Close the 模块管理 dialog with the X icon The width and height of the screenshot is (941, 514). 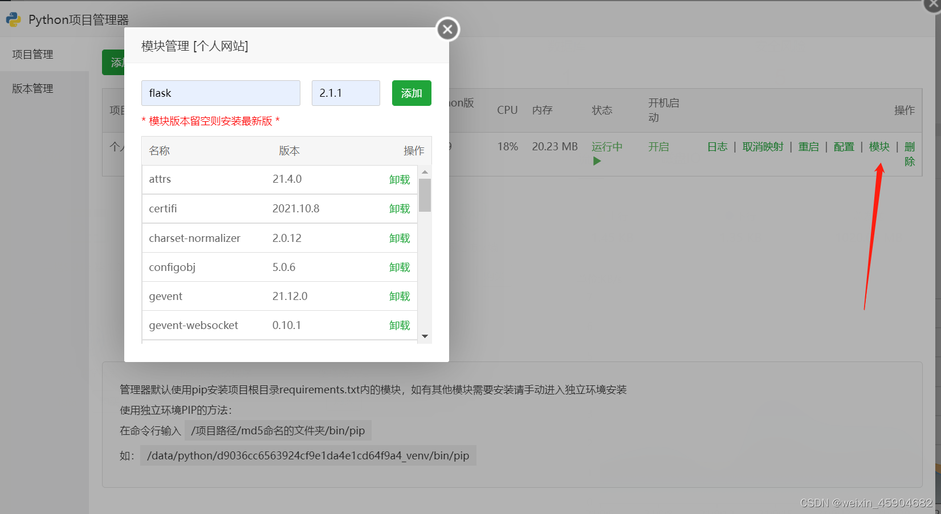point(447,29)
